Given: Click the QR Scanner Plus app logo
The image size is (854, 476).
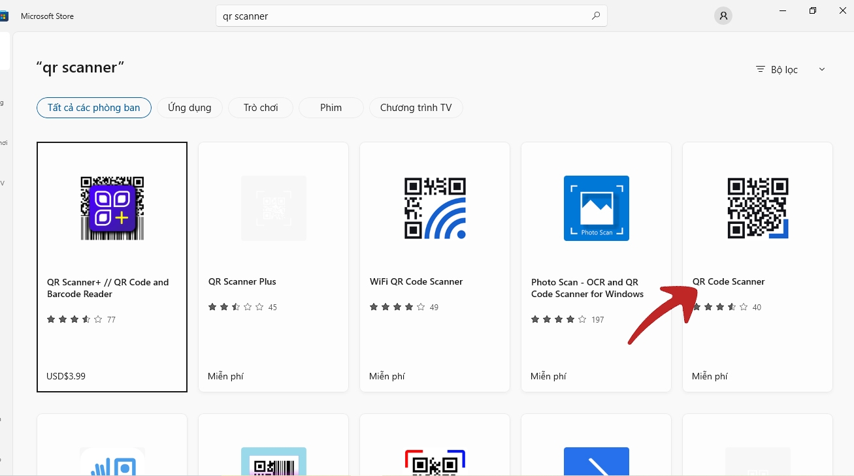Looking at the screenshot, I should pos(273,208).
